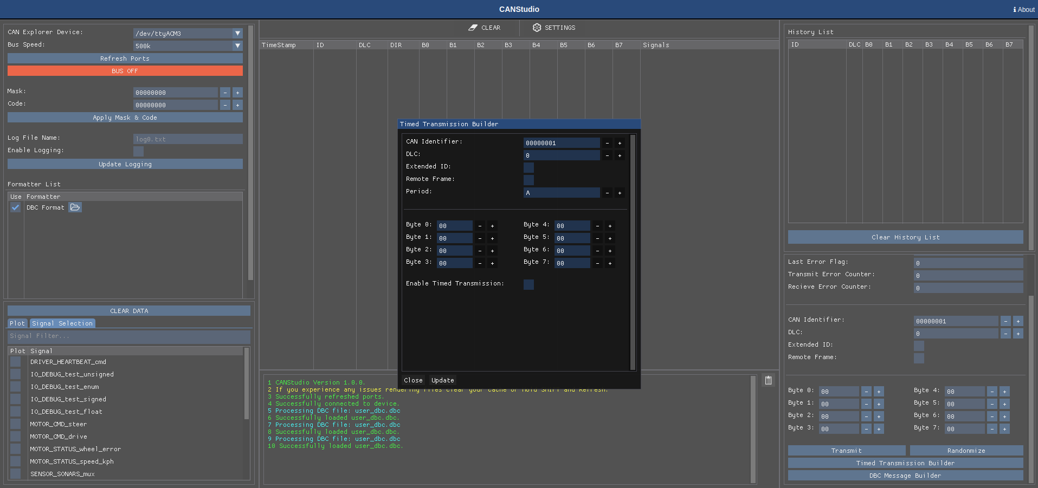Expand the Bus Speed dropdown
The width and height of the screenshot is (1038, 488).
[237, 46]
